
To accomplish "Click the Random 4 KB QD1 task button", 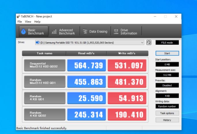I will click(45, 98).
